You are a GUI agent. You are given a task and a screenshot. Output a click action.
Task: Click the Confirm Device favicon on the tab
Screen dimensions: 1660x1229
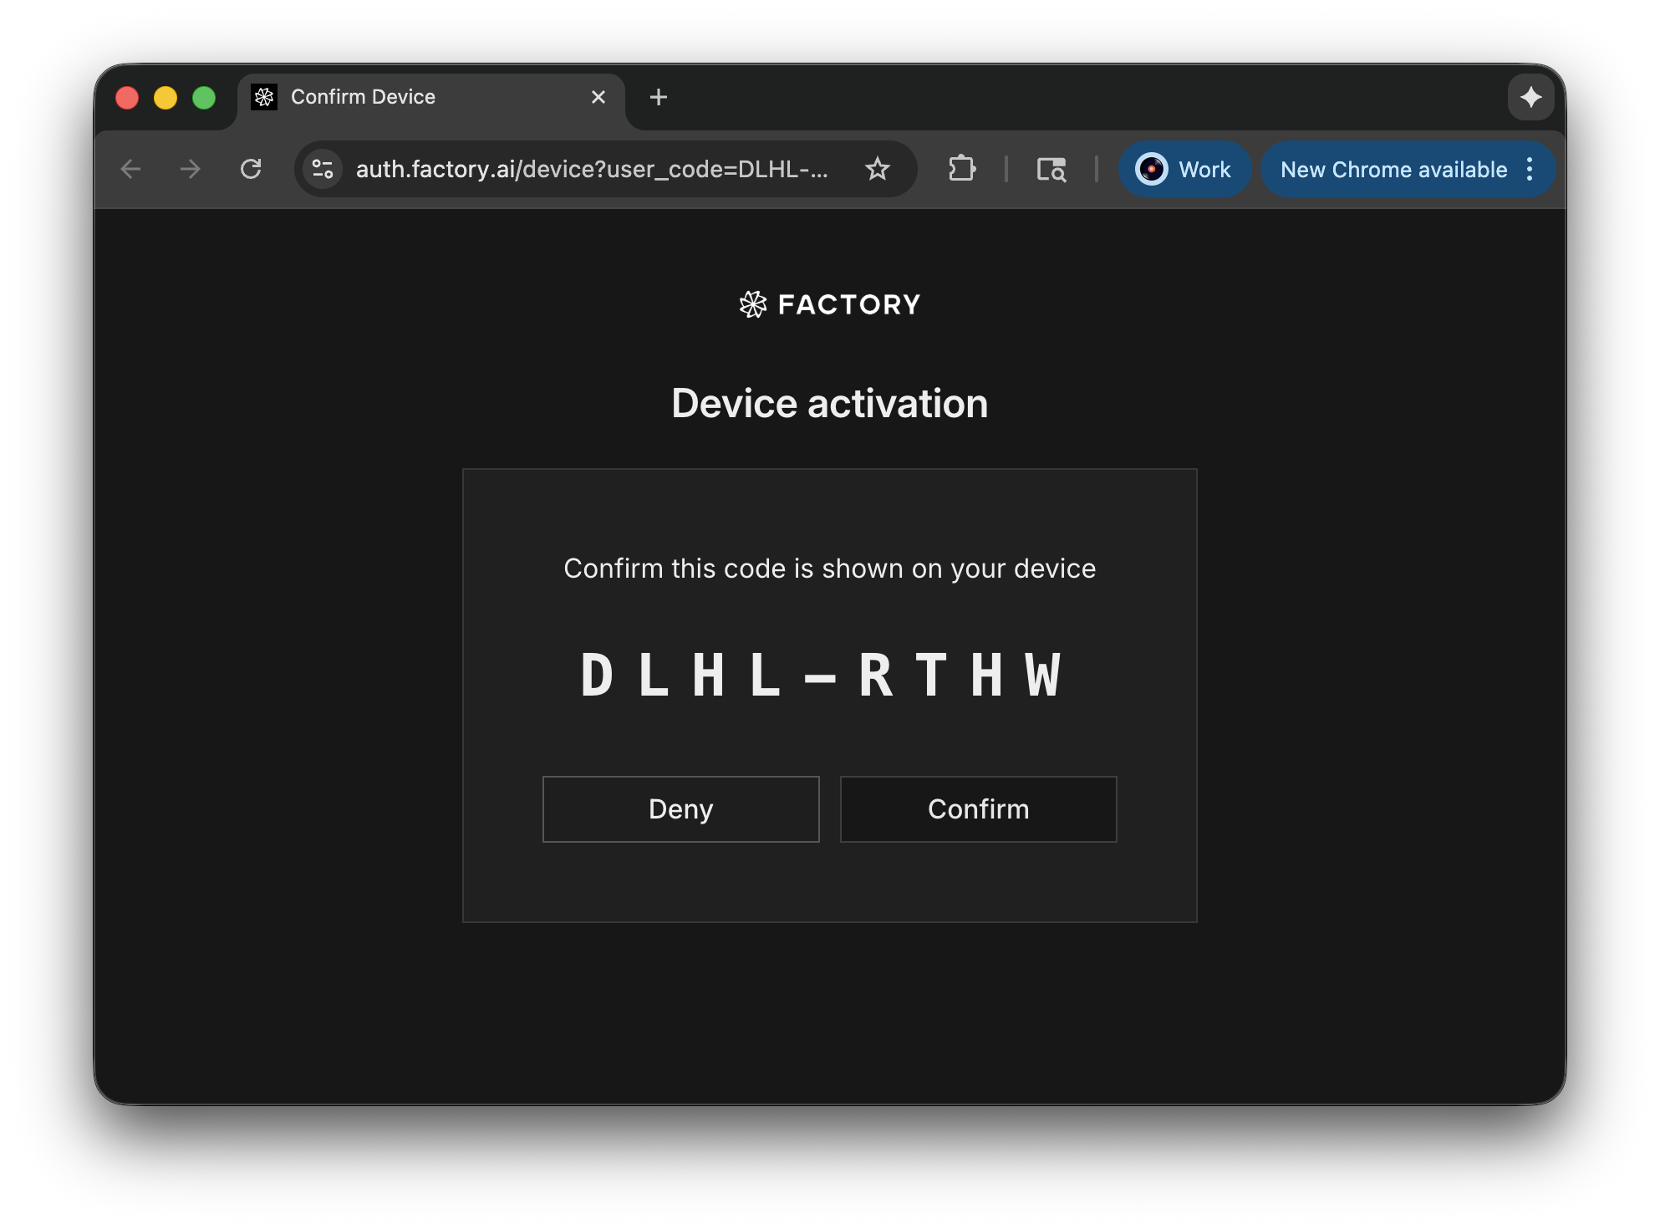265,97
